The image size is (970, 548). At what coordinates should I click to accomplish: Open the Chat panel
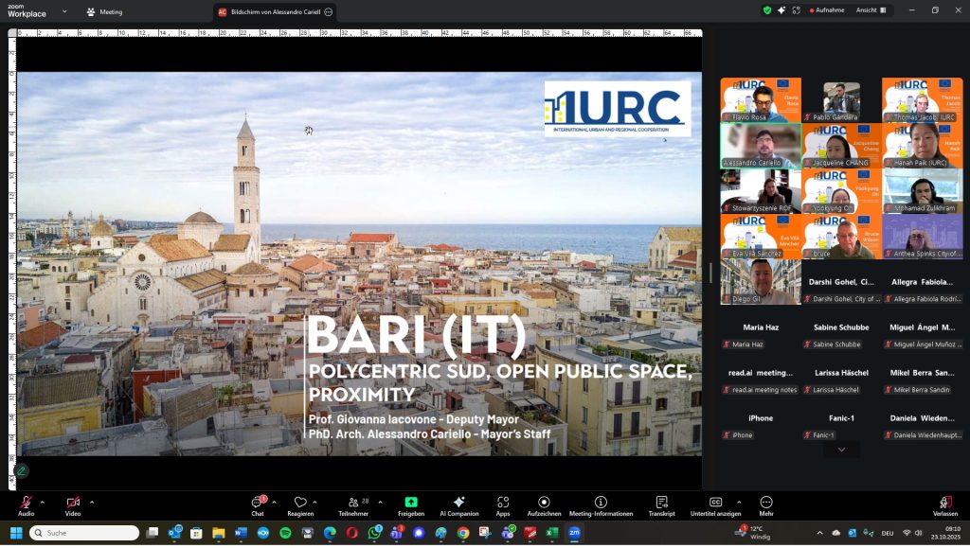click(257, 503)
